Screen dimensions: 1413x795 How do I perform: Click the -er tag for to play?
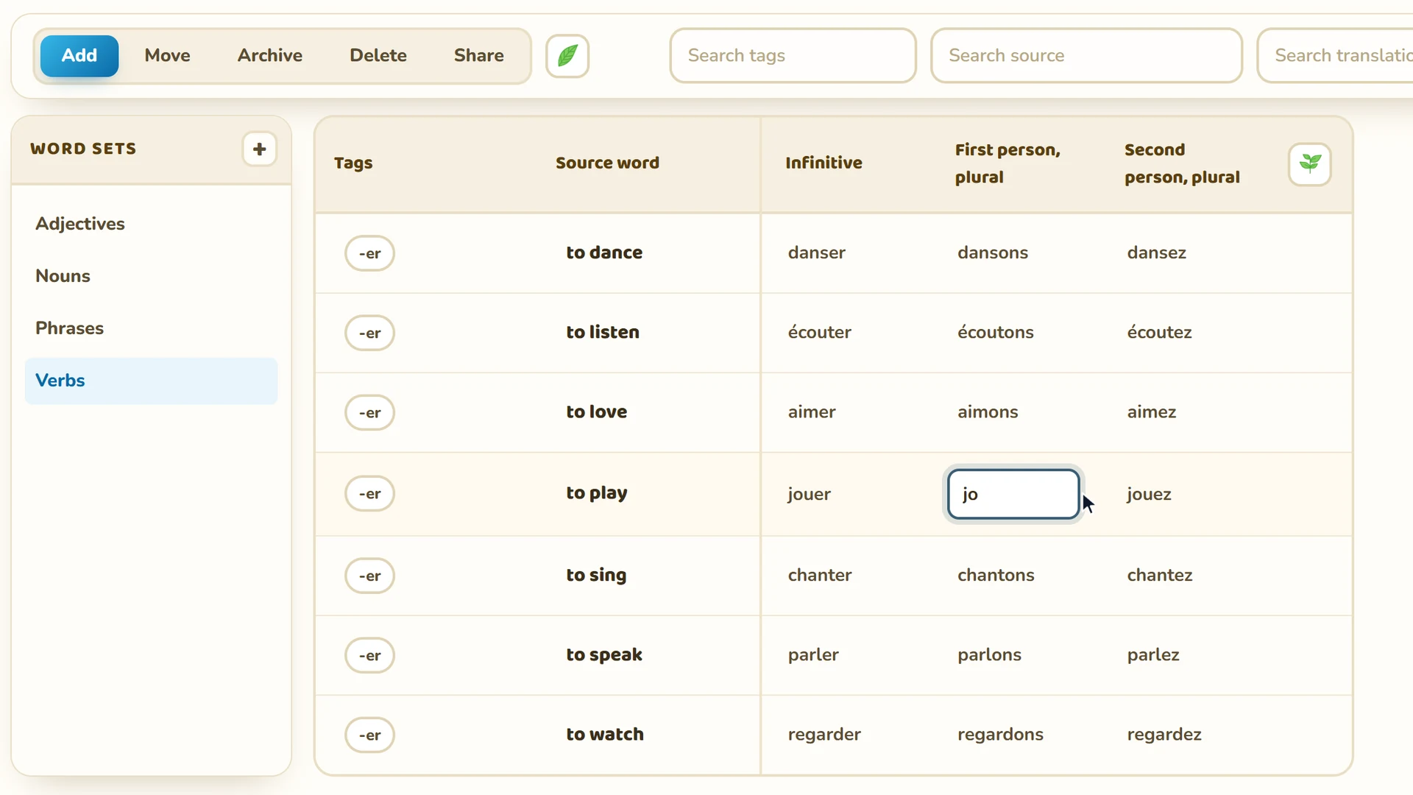369,493
